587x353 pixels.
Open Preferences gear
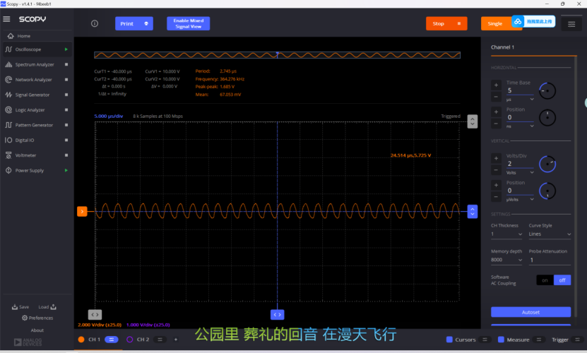coord(25,318)
